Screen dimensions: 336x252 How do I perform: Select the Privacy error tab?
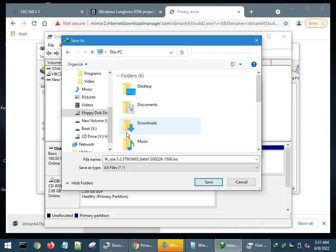click(204, 12)
